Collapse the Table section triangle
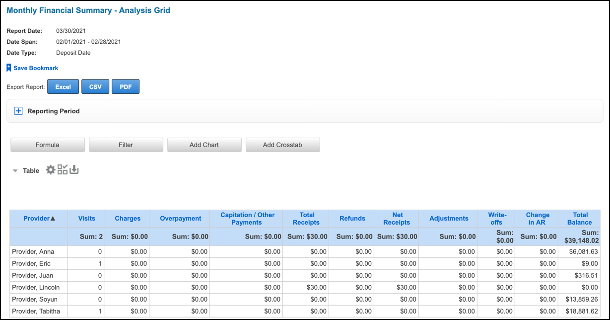 click(15, 171)
